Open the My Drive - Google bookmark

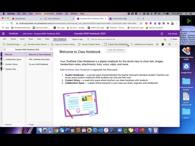click(x=76, y=28)
